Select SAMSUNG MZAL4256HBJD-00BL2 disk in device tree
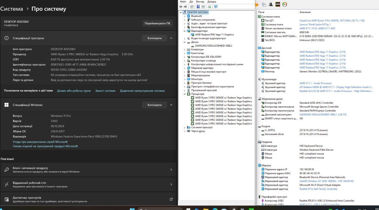This screenshot has width=379, height=210. click(213, 46)
